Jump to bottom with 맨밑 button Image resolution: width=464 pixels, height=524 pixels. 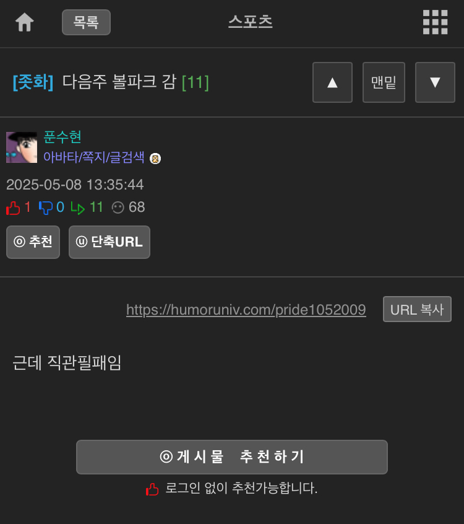pos(384,82)
